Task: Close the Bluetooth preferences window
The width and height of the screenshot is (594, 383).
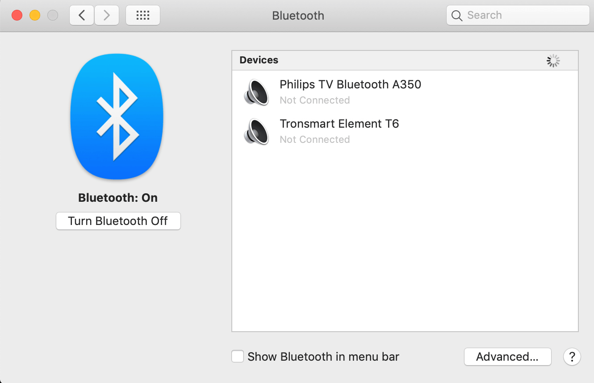Action: pos(17,16)
